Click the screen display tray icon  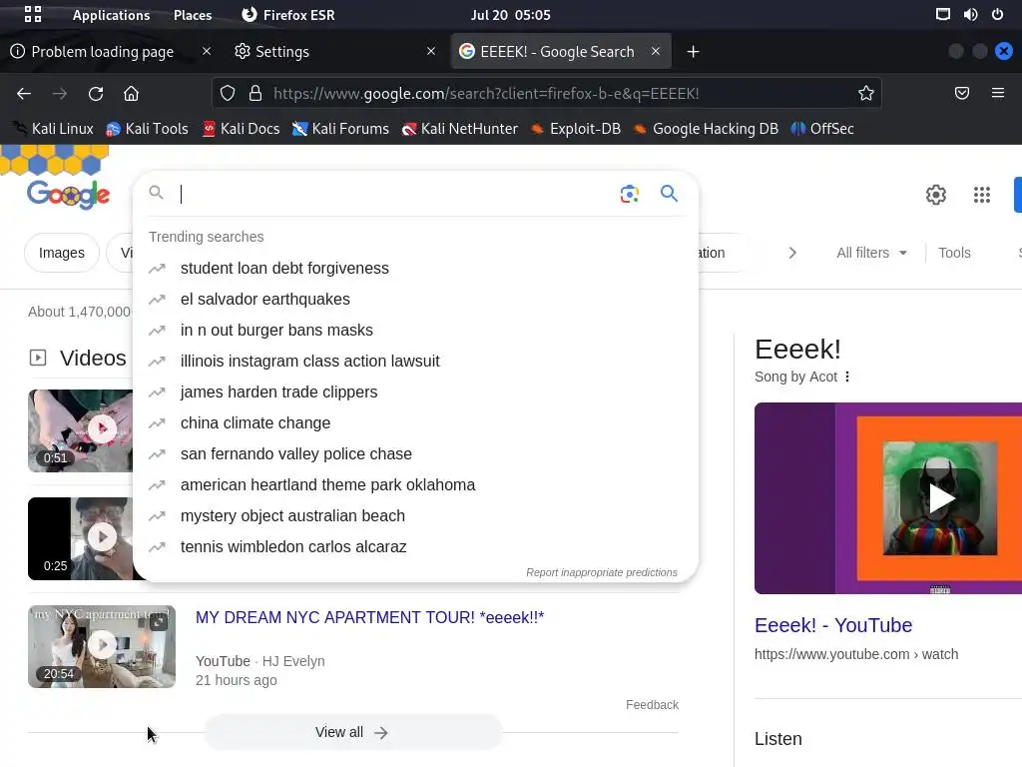pos(942,14)
